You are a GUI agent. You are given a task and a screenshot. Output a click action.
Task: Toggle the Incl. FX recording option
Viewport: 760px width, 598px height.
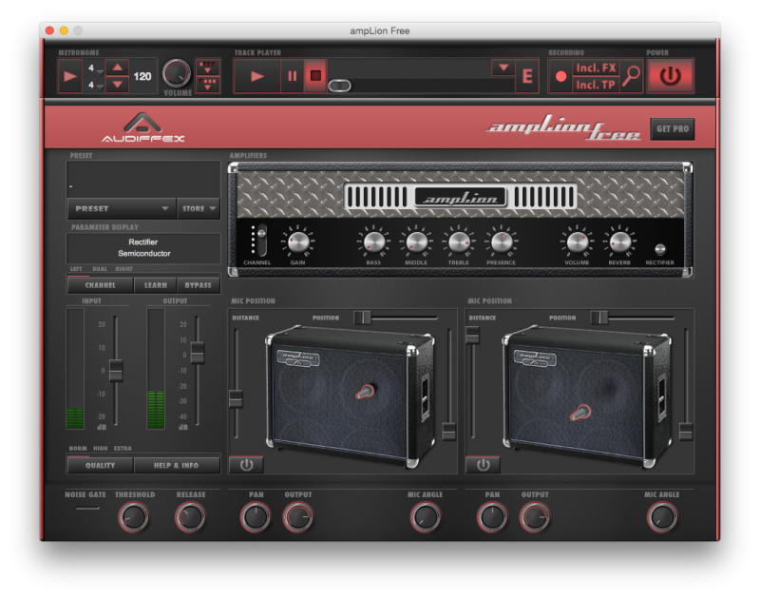(596, 68)
